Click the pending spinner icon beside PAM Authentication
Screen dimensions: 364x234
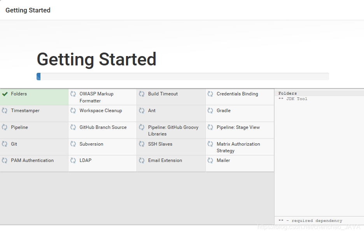tap(5, 160)
